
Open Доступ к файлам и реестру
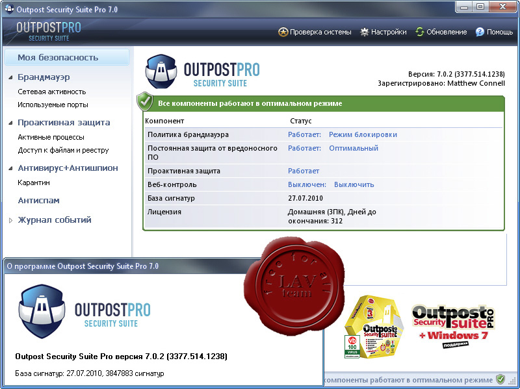(x=63, y=150)
